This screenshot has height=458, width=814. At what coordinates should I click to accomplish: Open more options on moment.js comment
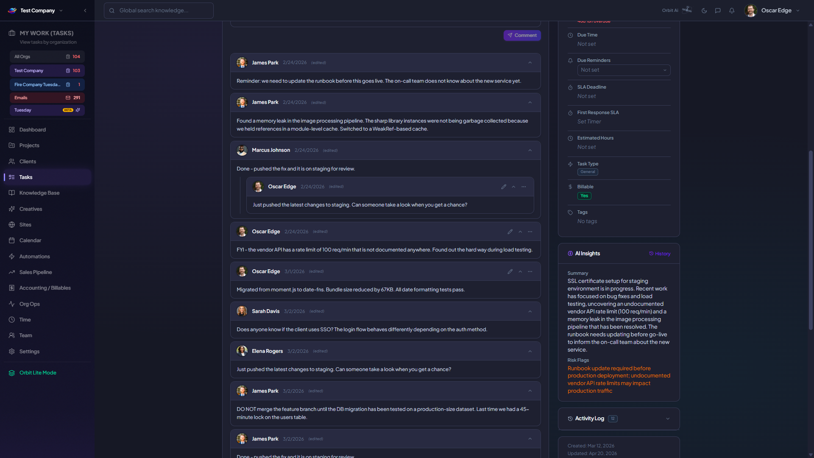[530, 271]
